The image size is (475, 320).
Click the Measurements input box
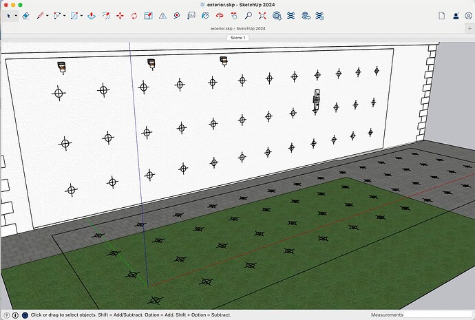[439, 315]
